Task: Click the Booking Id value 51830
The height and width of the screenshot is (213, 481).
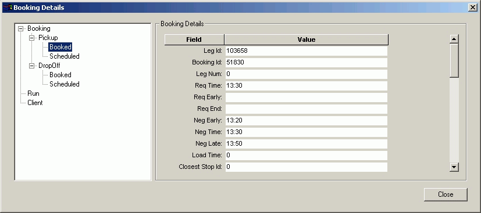Action: pyautogui.click(x=307, y=63)
